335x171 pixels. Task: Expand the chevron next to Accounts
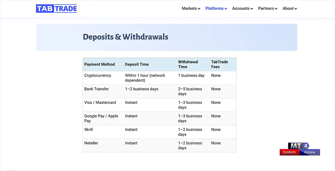(252, 9)
